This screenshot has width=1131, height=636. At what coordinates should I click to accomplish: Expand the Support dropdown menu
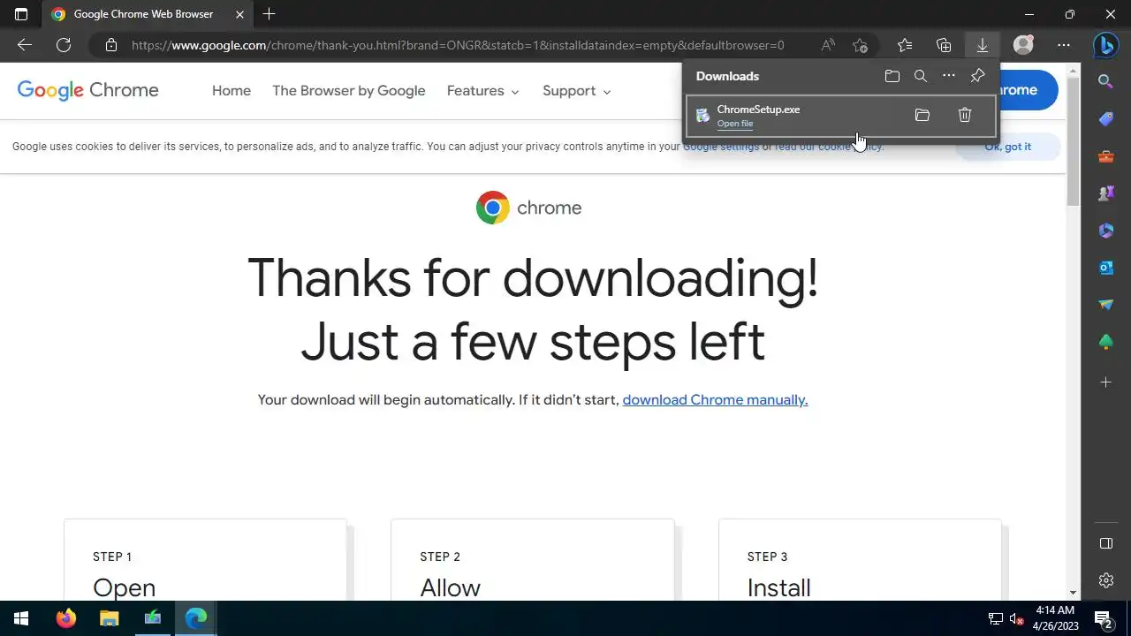click(x=577, y=91)
